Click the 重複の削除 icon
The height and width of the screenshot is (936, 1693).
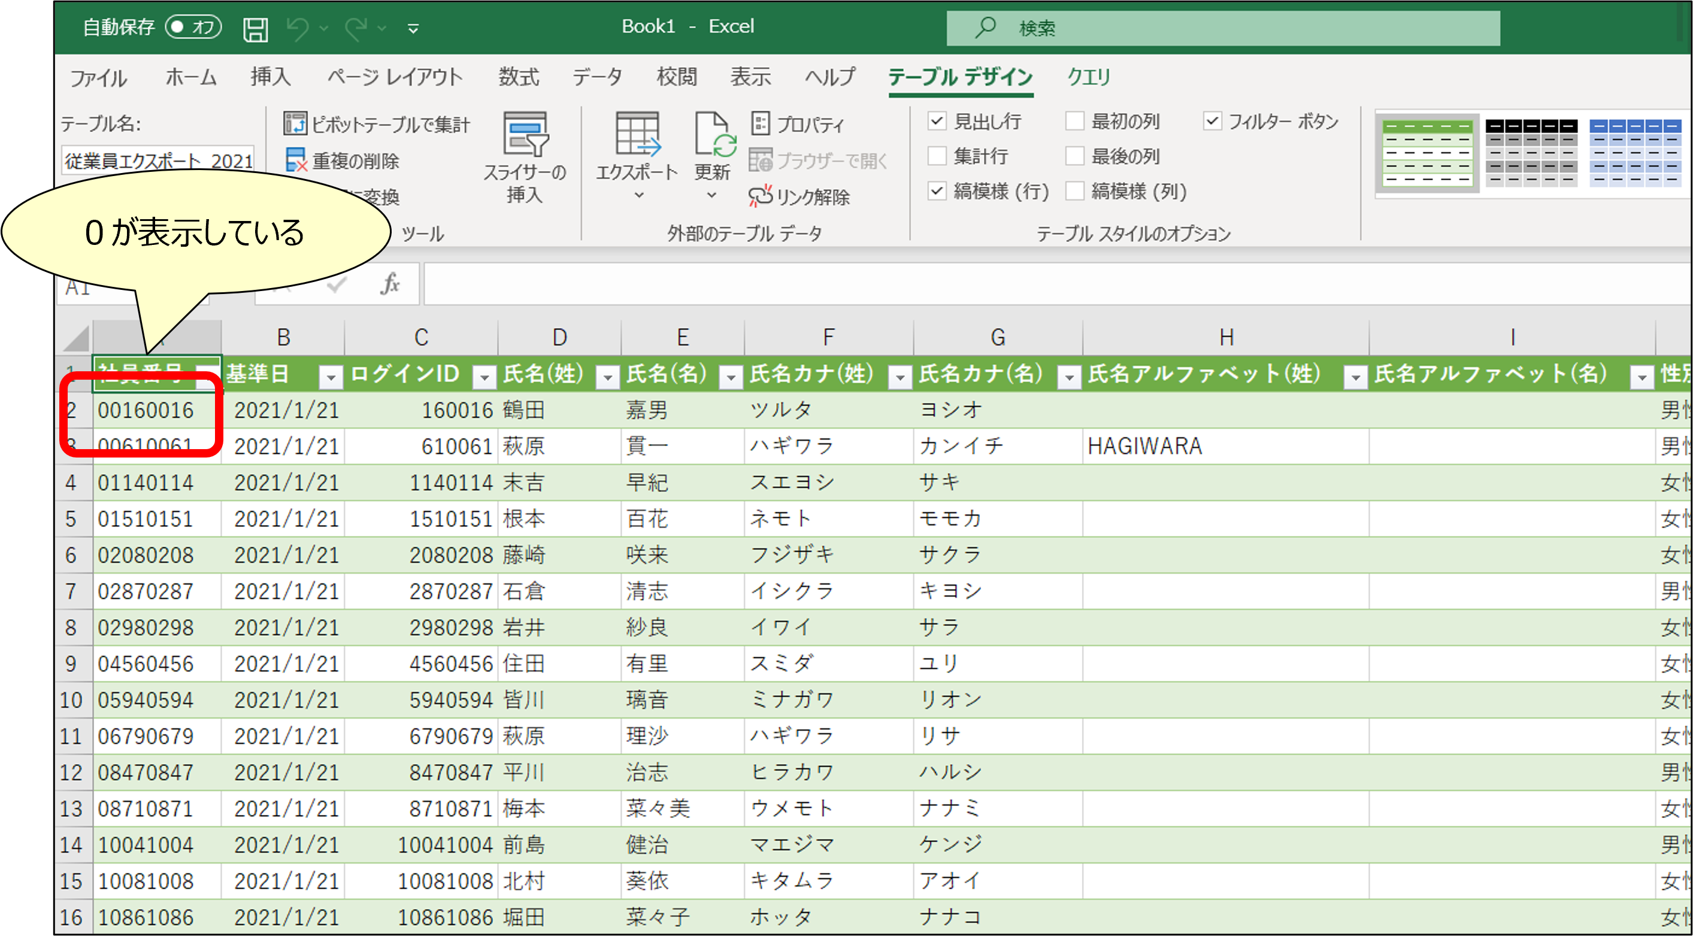pos(296,160)
